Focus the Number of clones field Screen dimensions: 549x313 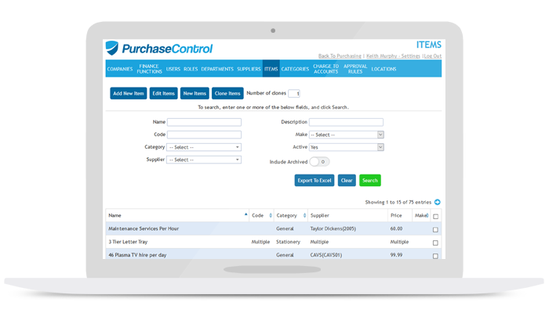[x=294, y=94]
